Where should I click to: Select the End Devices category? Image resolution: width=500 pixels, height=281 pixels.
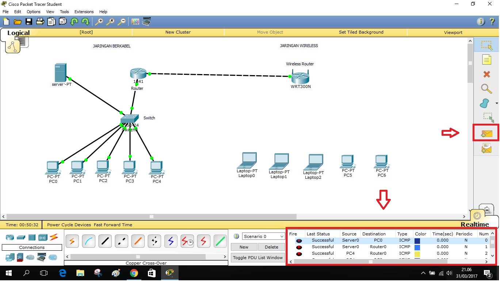click(x=10, y=257)
